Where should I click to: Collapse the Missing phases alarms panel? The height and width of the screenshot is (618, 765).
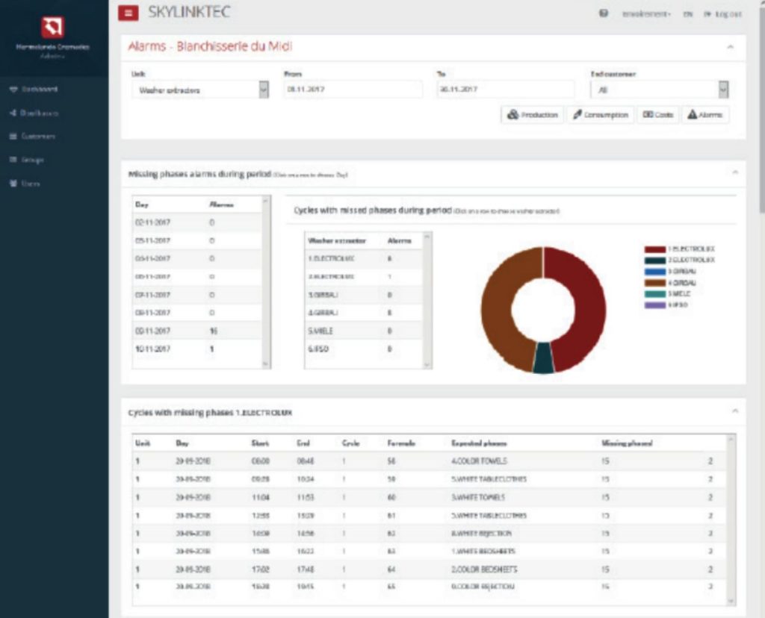pyautogui.click(x=734, y=172)
